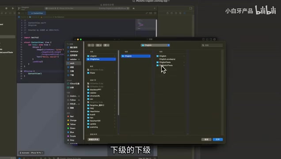Open Xcode's history inspector icon
Screen dimensions: 281x159
[x=172, y=13]
